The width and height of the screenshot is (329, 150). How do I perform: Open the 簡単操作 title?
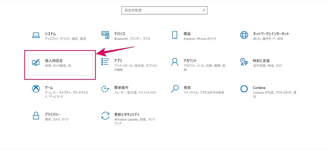(x=121, y=87)
